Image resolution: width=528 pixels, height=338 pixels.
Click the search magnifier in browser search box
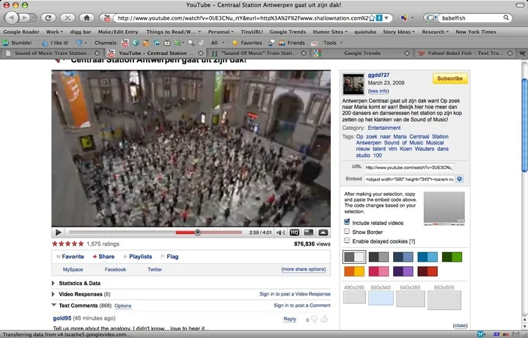[506, 18]
